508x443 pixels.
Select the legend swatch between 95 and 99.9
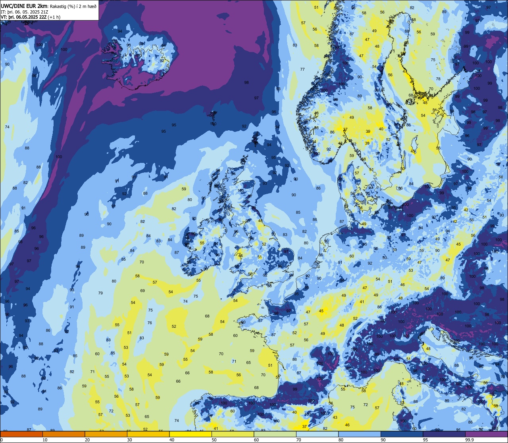point(444,434)
